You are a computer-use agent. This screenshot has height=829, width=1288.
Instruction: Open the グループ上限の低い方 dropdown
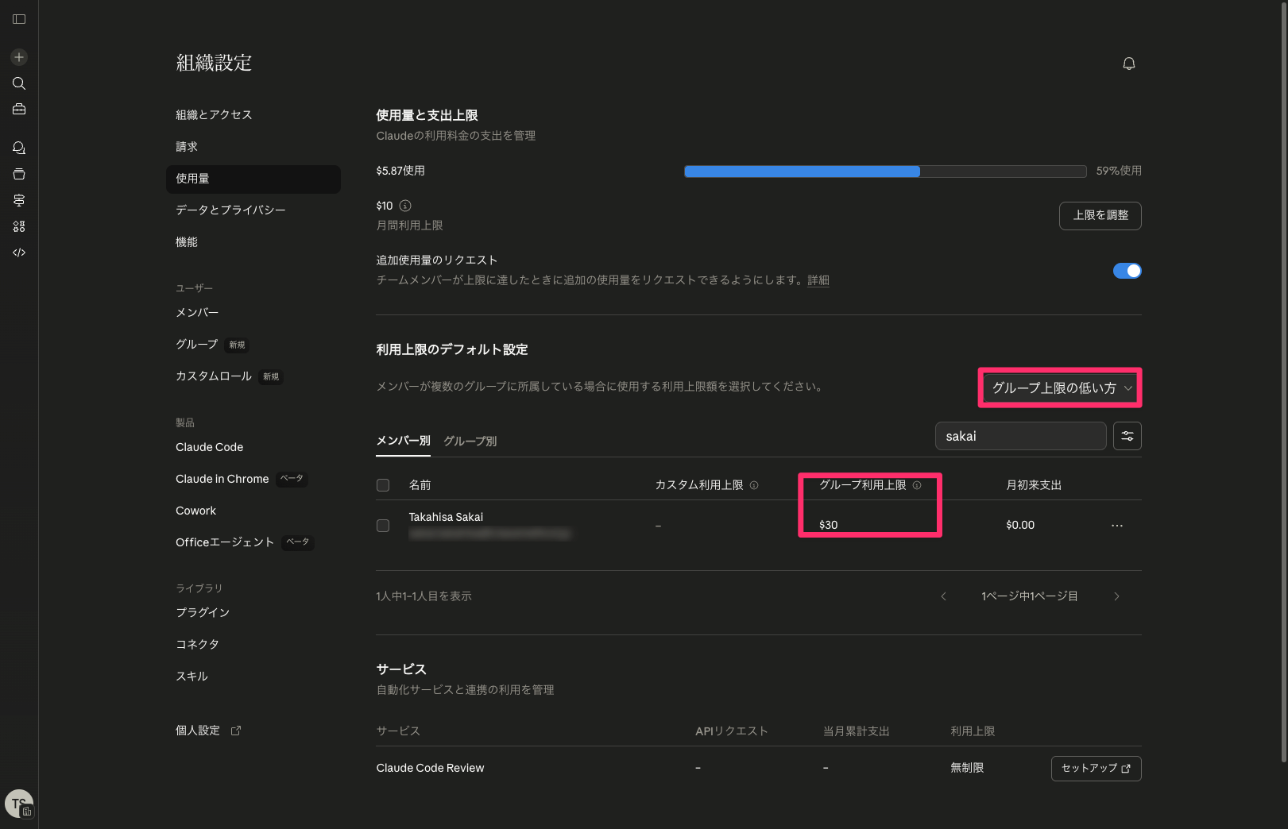pyautogui.click(x=1058, y=388)
